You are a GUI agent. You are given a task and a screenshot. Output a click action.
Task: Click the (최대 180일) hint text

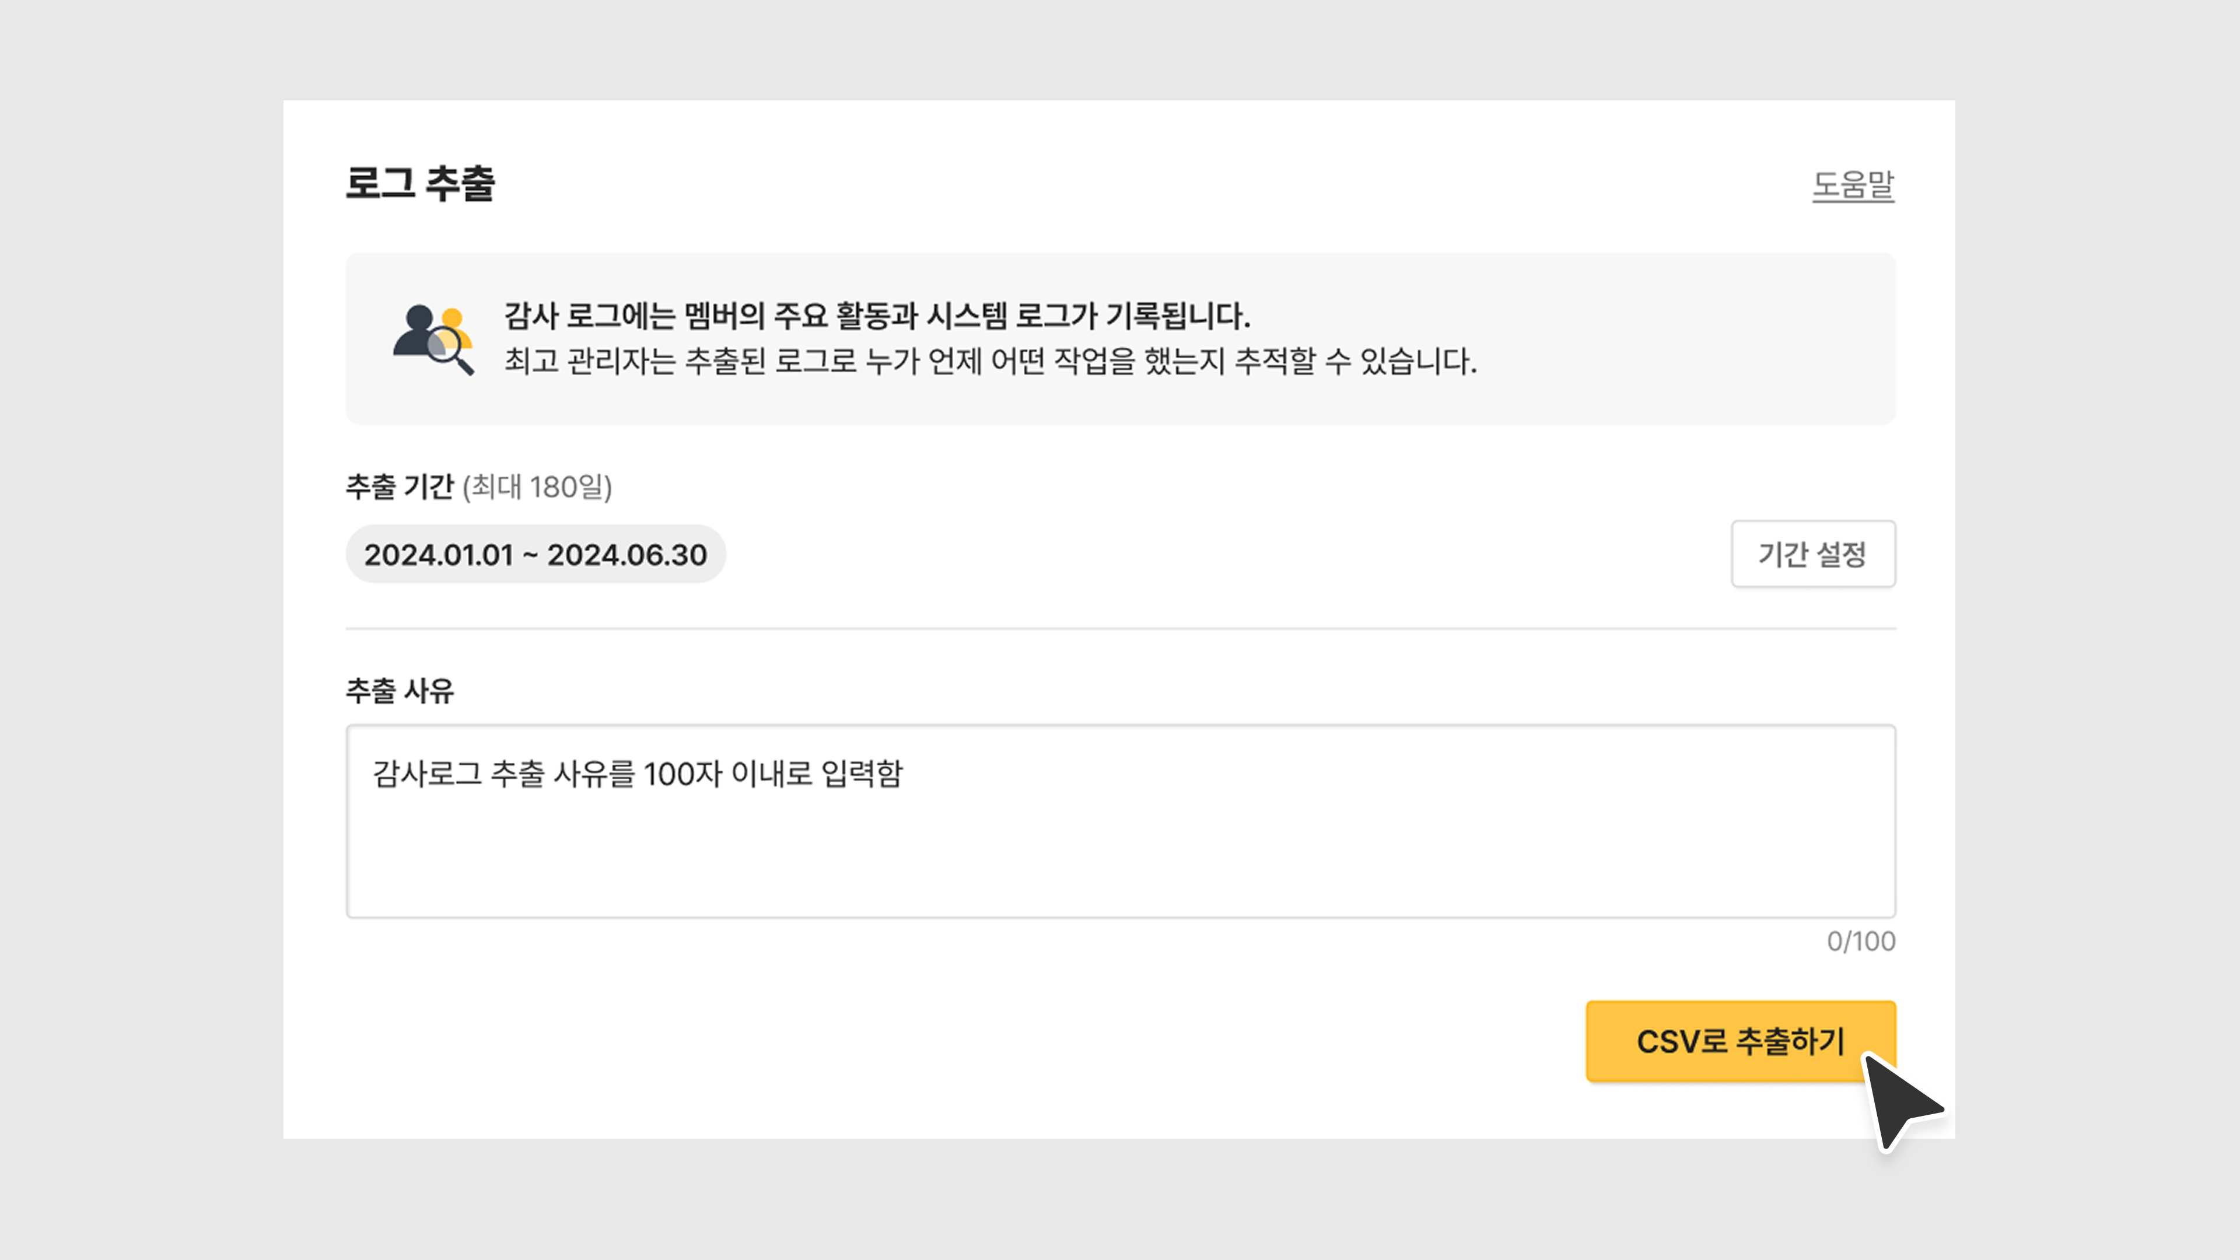point(537,487)
